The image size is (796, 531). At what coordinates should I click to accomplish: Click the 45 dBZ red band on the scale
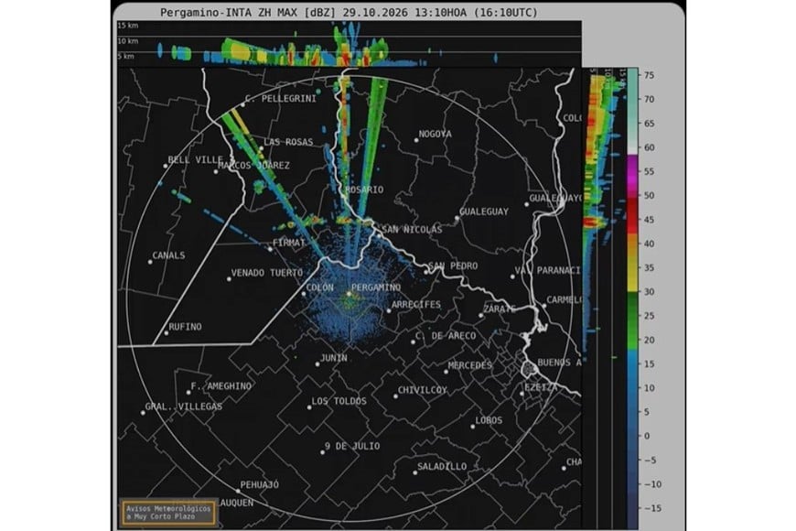(x=633, y=216)
